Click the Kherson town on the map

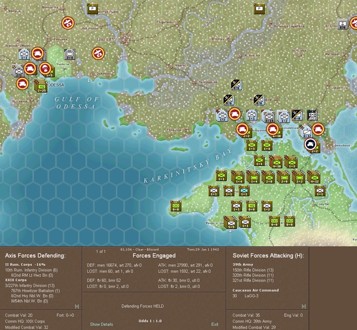point(170,66)
